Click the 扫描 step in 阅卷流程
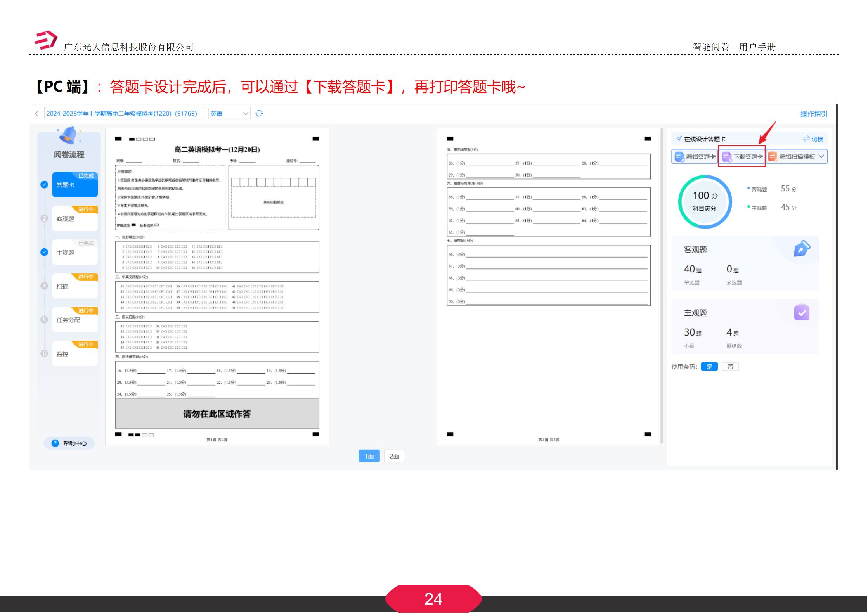 (x=75, y=286)
